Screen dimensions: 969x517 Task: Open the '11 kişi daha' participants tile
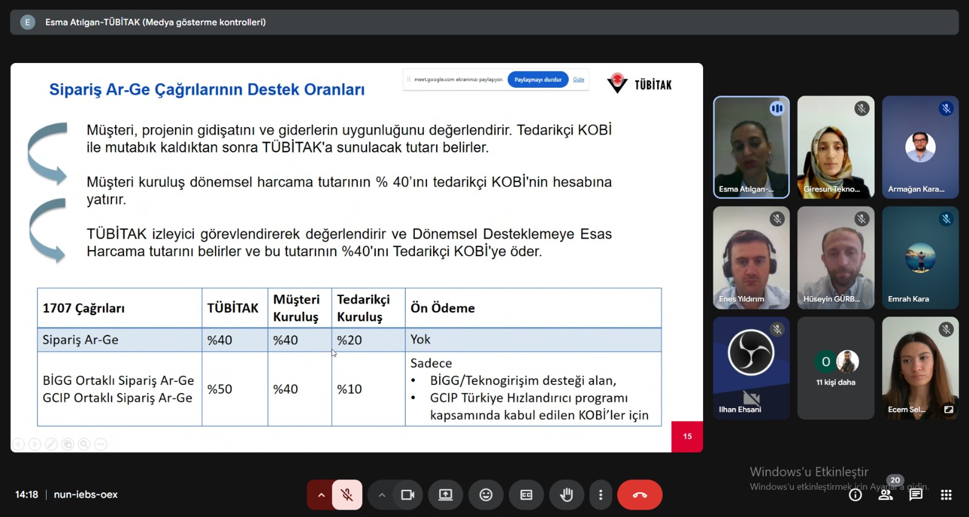836,368
